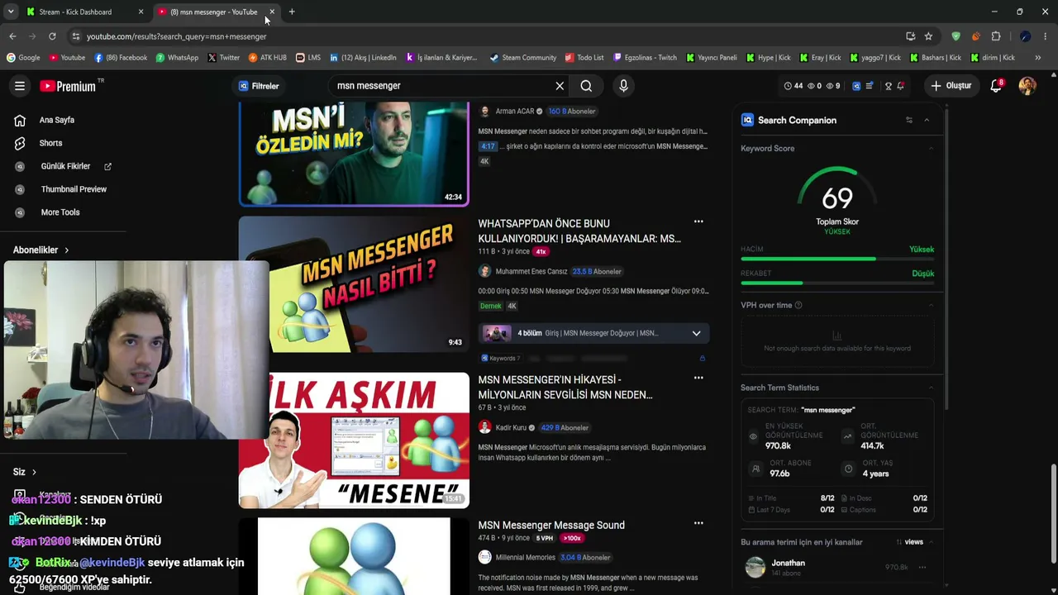Visit the Millennial Memories channel link
1058x595 pixels.
[526, 557]
